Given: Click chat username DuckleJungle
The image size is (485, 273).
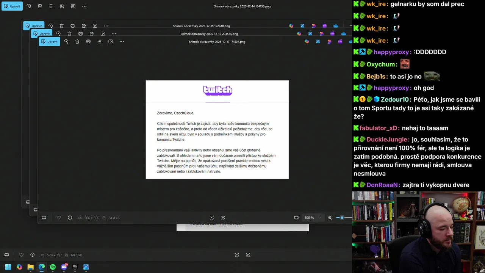Looking at the screenshot, I should tap(388, 140).
